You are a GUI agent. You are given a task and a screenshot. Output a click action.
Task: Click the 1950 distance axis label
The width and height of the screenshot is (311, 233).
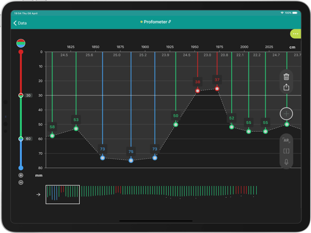195,47
